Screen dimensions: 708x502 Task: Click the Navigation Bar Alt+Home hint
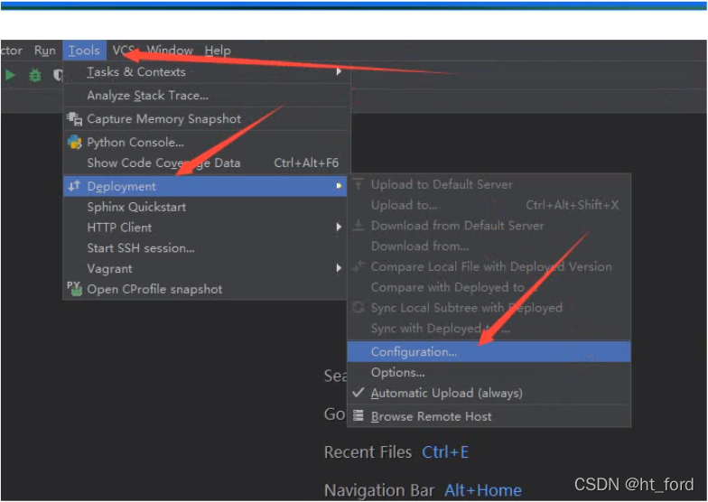423,489
